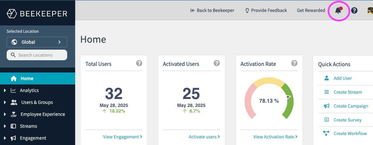Select Home in the sidebar
373x145 pixels.
[27, 78]
